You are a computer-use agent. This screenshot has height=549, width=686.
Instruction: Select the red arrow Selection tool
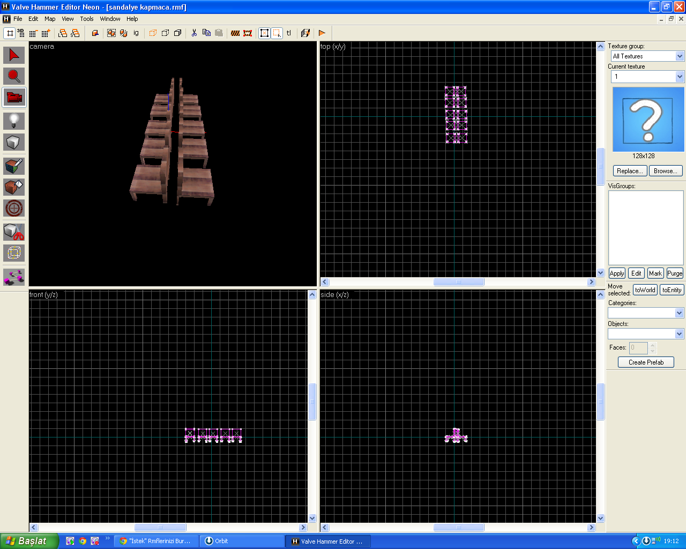(x=14, y=55)
